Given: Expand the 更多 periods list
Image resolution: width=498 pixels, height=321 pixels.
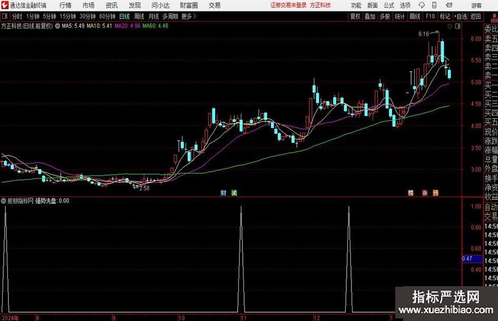Looking at the screenshot, I should 189,16.
